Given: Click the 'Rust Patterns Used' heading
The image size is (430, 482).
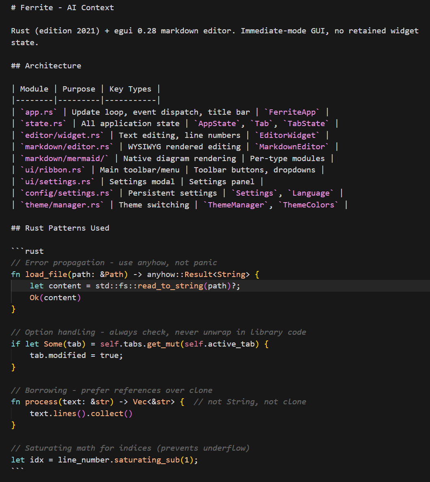Looking at the screenshot, I should click(60, 228).
